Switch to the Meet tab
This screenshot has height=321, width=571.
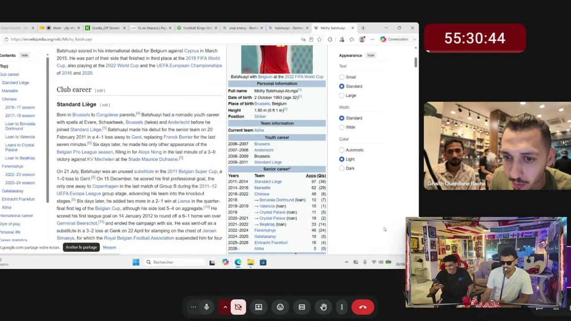click(x=60, y=28)
